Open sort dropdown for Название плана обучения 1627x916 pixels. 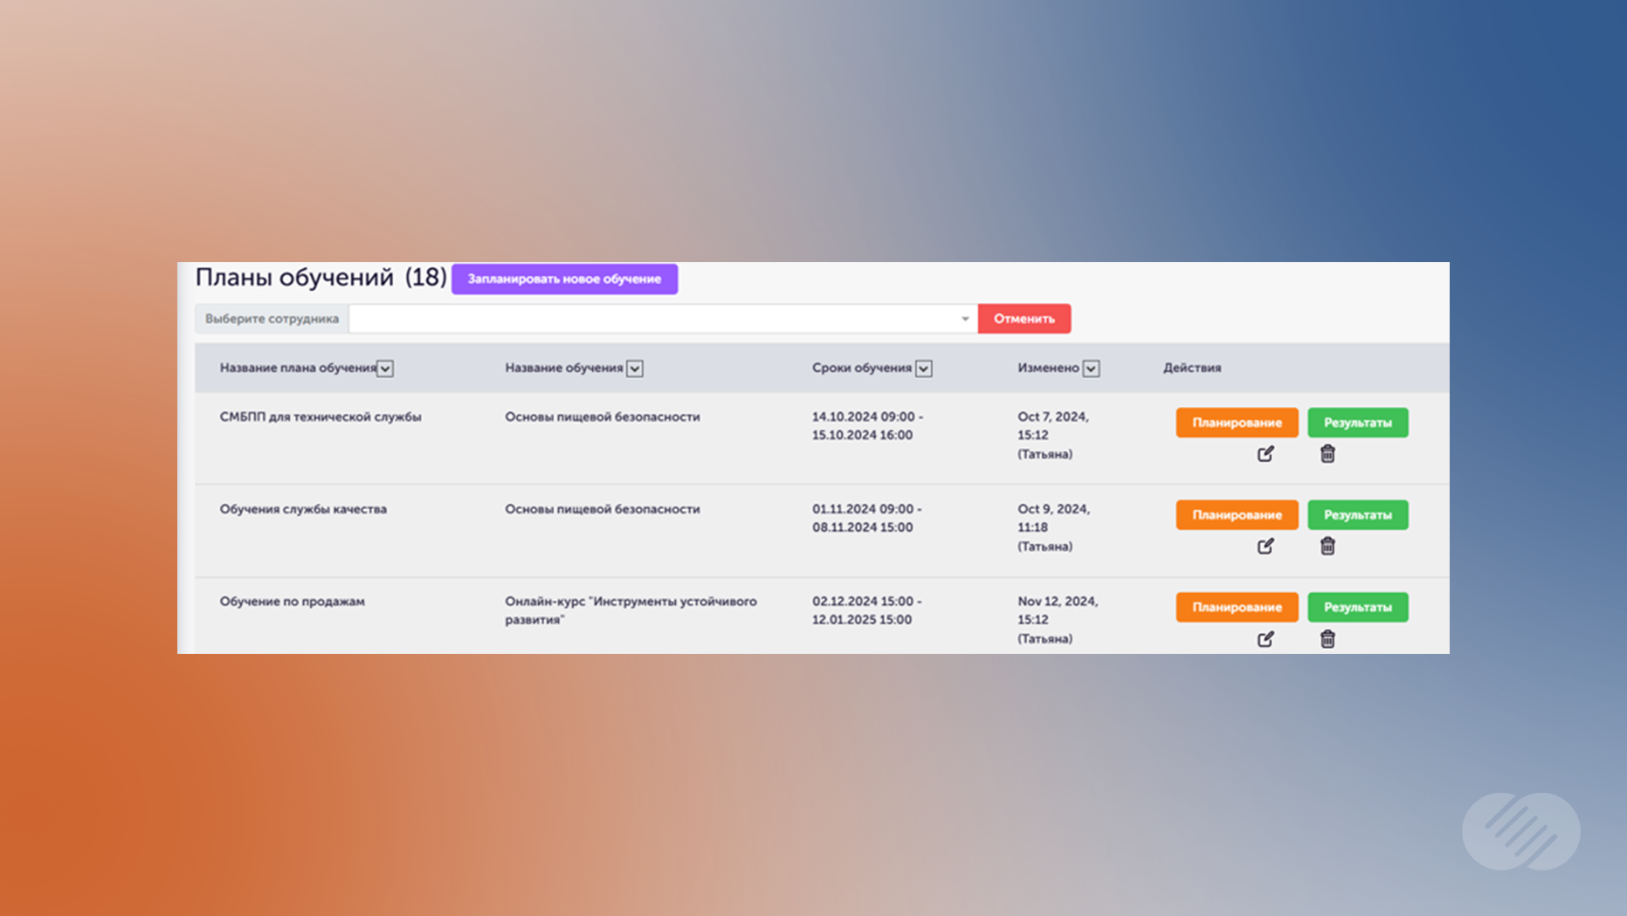pyautogui.click(x=385, y=368)
